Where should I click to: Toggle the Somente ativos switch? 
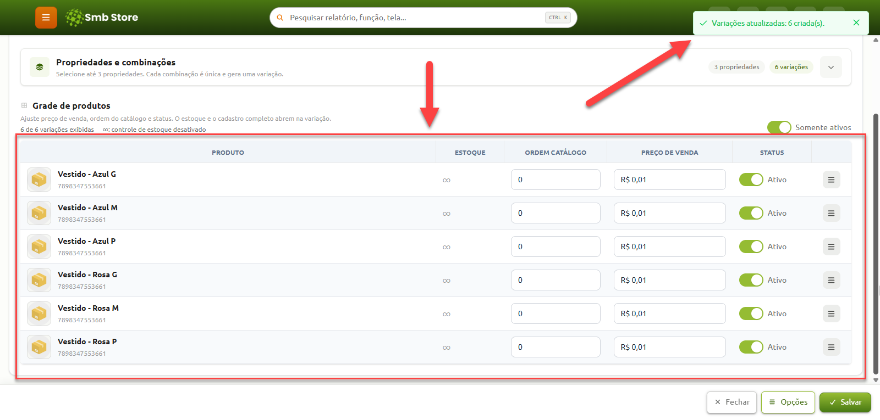point(779,127)
